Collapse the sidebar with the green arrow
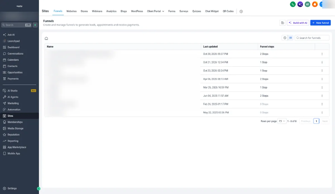Viewport: 335px width, 194px height. coord(39,189)
